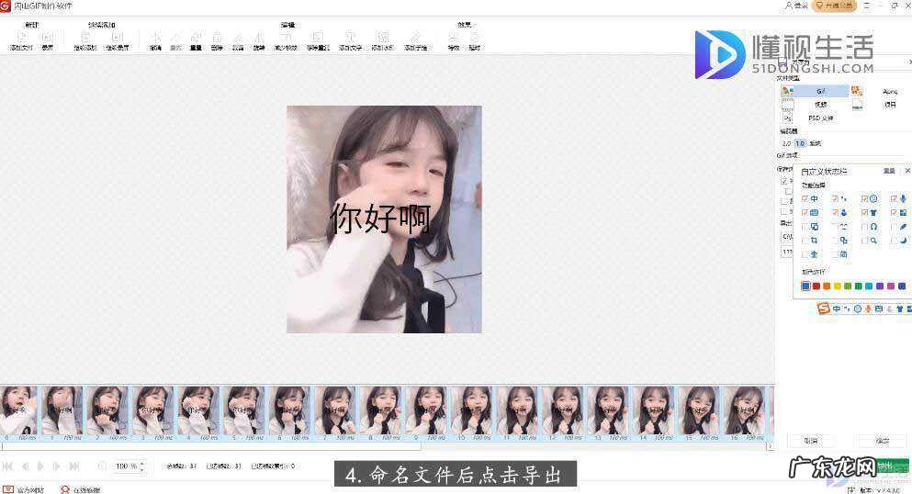The height and width of the screenshot is (494, 912).
Task: Check the crop screenshot option checkbox
Action: [x=805, y=241]
